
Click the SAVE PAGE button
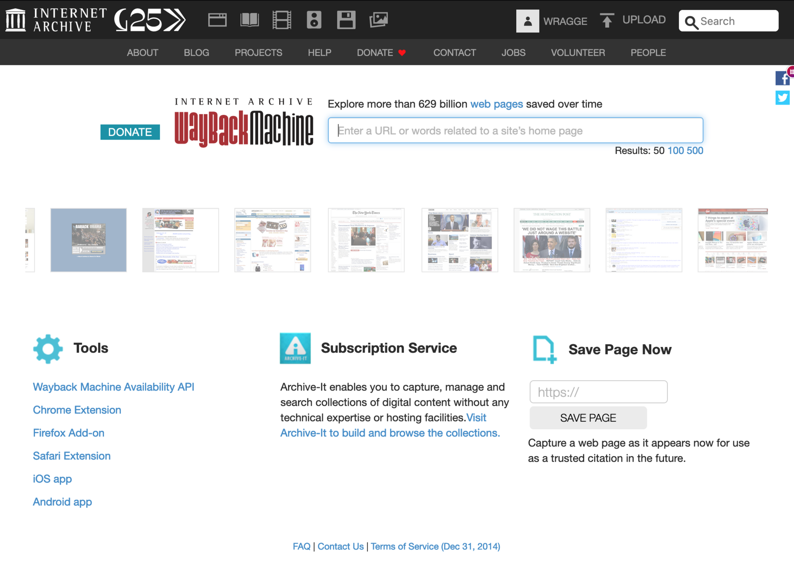(x=588, y=418)
